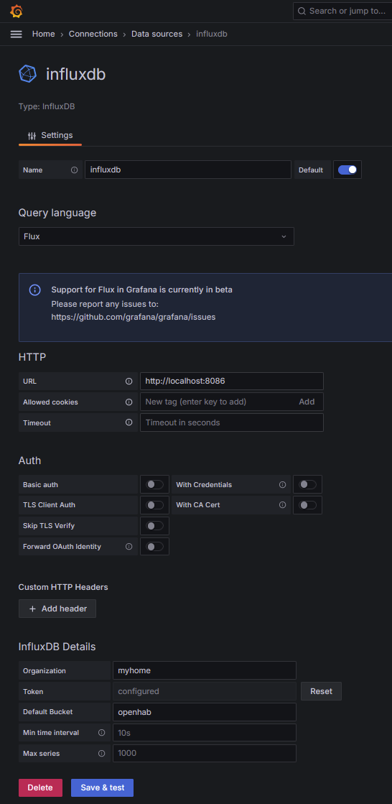Click the Name input field

pos(188,170)
